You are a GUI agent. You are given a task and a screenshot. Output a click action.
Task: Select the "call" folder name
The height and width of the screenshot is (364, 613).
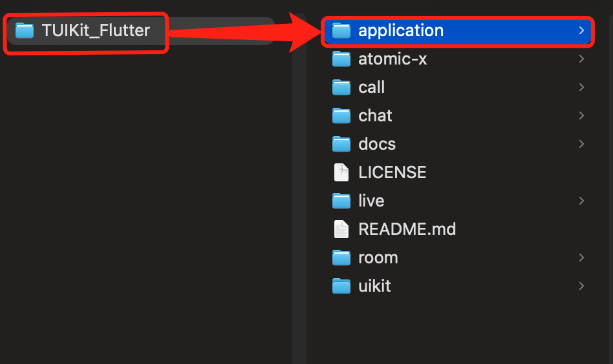coord(371,87)
